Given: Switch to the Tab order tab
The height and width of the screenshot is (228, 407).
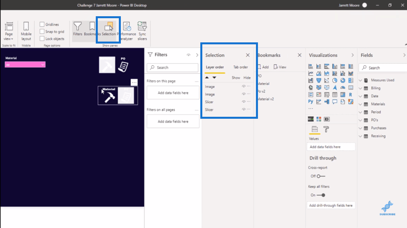Looking at the screenshot, I should point(240,67).
